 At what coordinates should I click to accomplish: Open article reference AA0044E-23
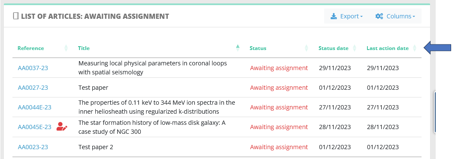pyautogui.click(x=35, y=107)
